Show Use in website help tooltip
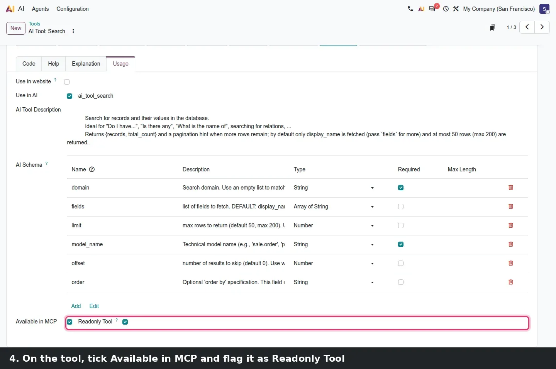This screenshot has height=369, width=556. coord(55,80)
